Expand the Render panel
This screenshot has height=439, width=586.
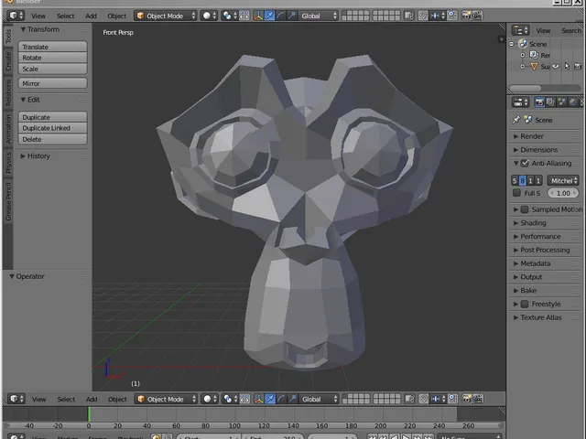tap(544, 136)
